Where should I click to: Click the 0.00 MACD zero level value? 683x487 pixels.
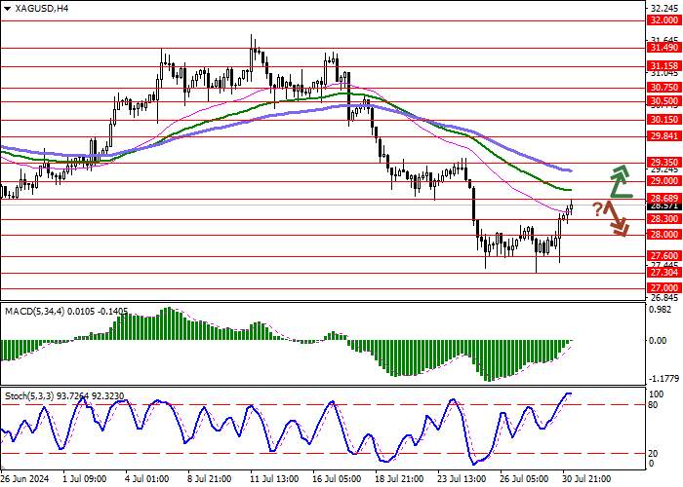pyautogui.click(x=658, y=341)
